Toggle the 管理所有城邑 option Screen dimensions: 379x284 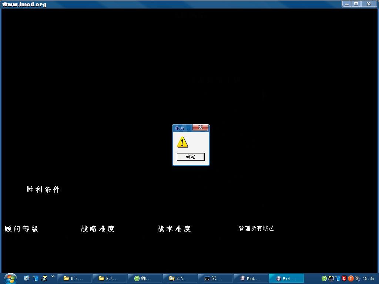coord(256,229)
